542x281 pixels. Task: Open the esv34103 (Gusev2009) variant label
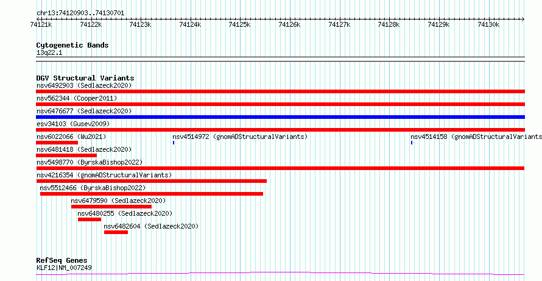click(x=73, y=124)
